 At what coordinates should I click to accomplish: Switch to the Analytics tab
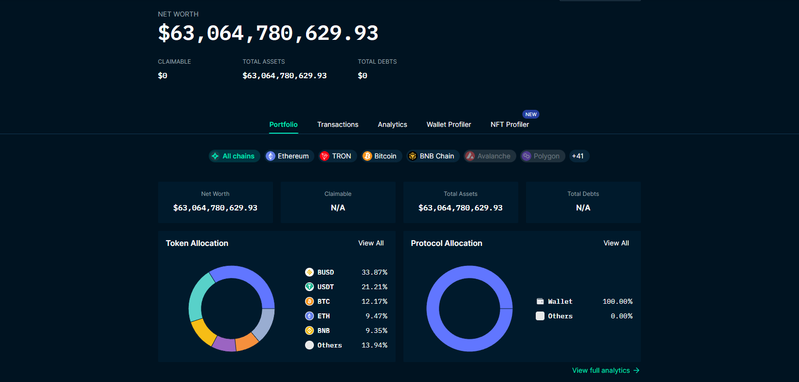click(x=392, y=124)
